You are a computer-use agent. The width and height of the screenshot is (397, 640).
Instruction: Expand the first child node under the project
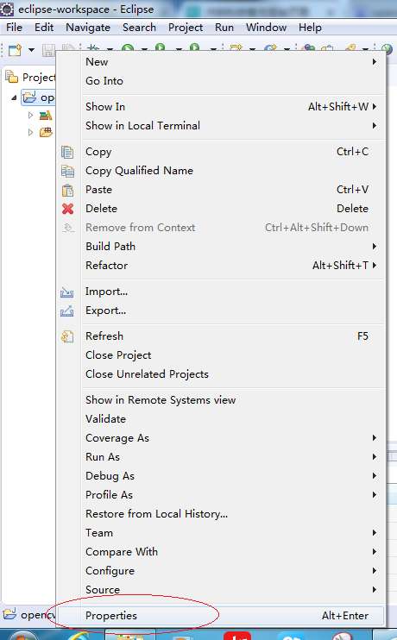(x=30, y=116)
